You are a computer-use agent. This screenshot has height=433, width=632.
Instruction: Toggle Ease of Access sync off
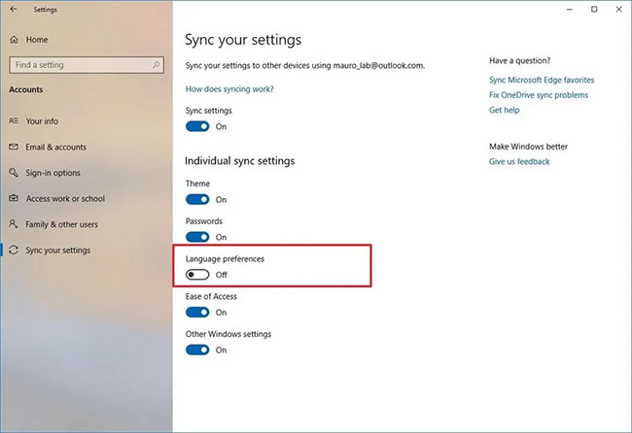click(x=197, y=313)
